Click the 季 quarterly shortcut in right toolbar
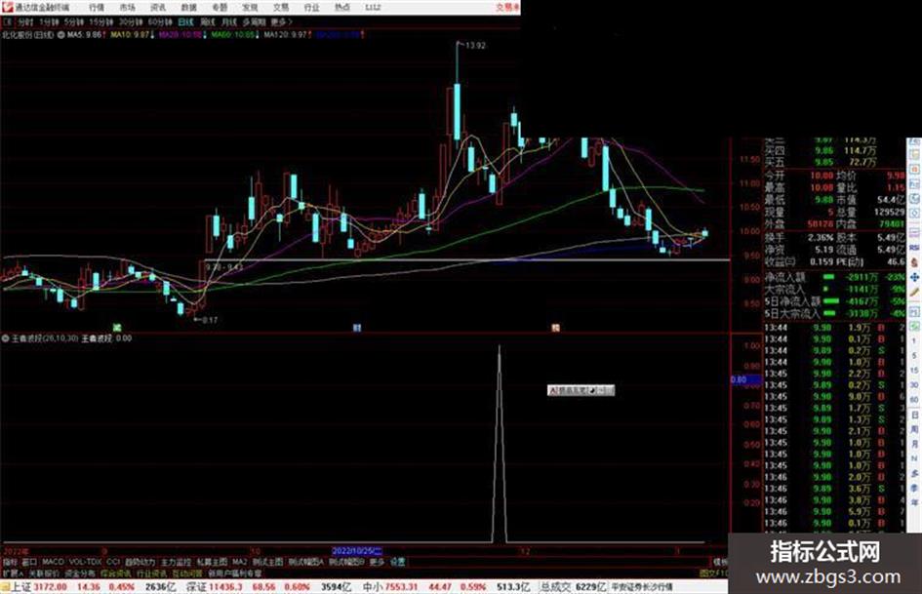922x594 pixels. click(914, 488)
